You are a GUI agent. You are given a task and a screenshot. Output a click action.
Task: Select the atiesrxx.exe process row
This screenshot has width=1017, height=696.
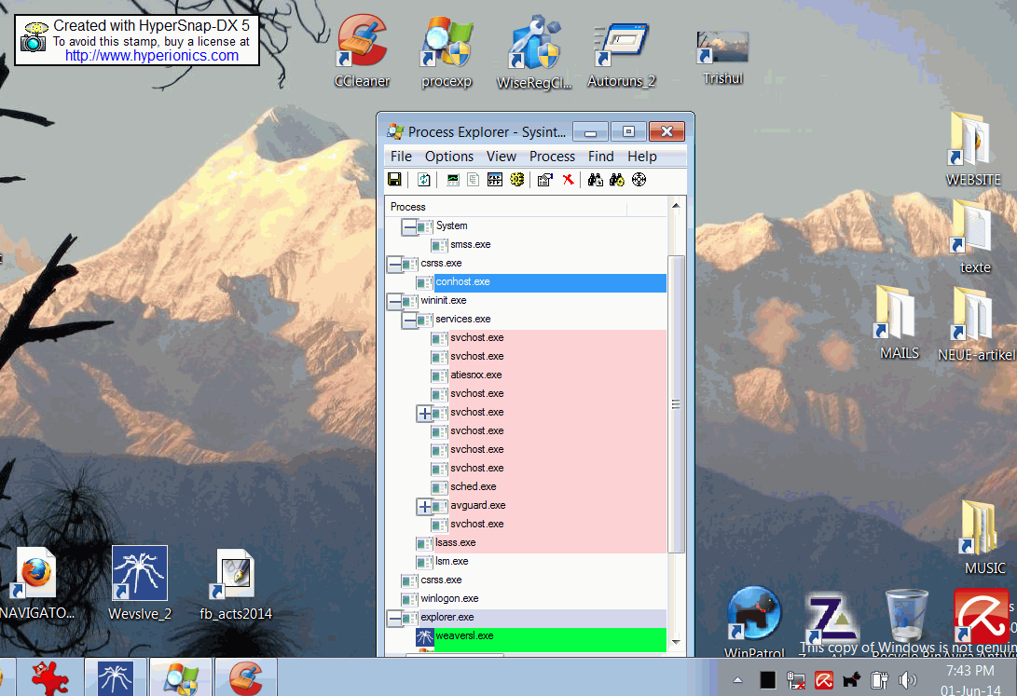click(526, 375)
